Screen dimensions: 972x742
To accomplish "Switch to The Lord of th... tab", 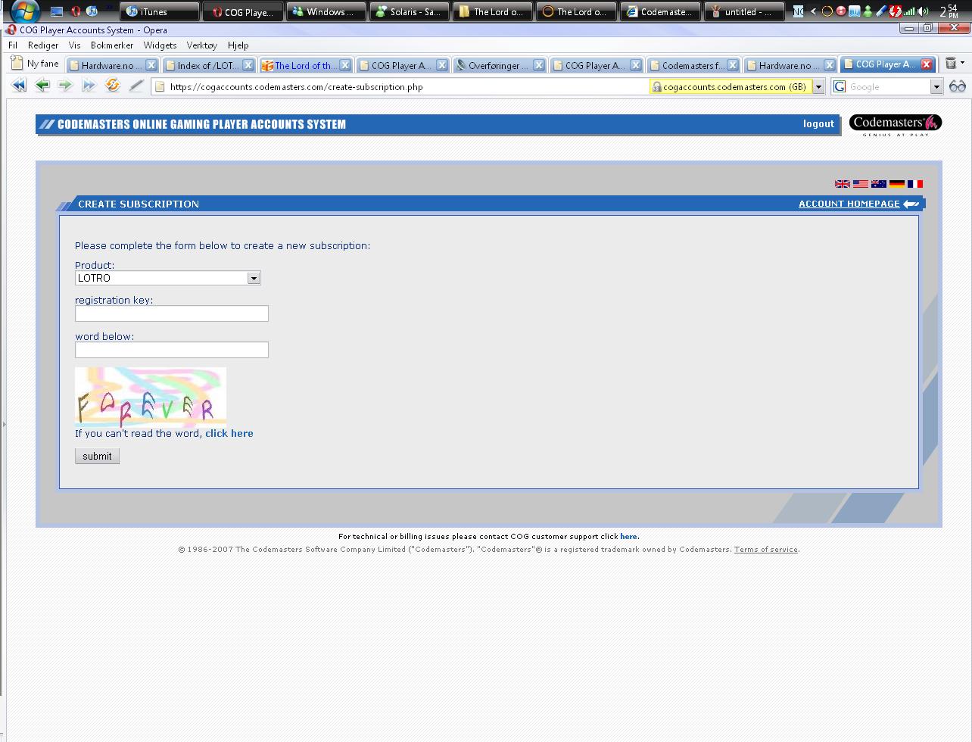I will coord(306,65).
